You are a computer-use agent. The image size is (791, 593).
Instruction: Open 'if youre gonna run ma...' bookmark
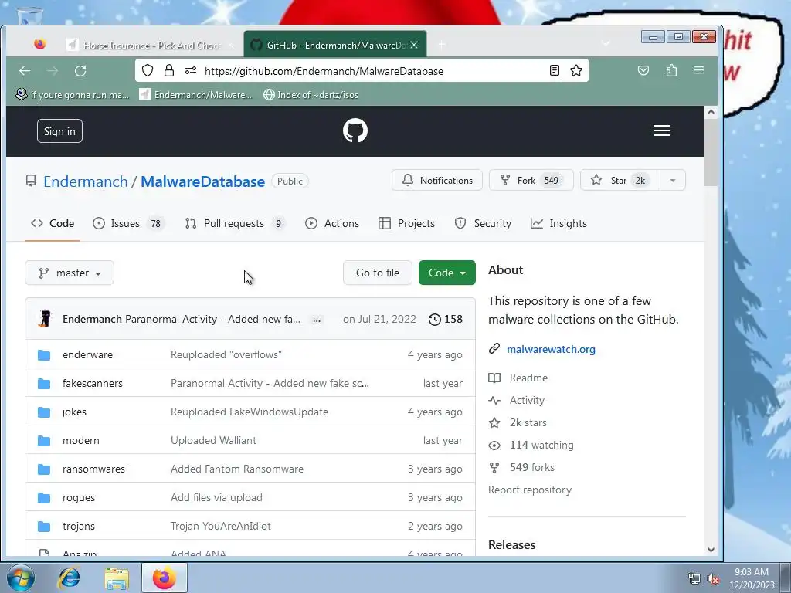[x=73, y=95]
